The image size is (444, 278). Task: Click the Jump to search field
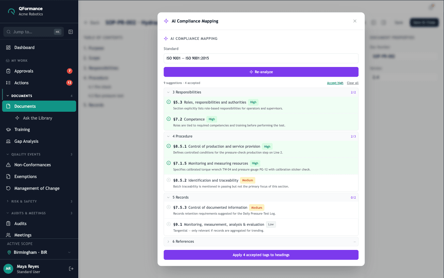click(33, 32)
